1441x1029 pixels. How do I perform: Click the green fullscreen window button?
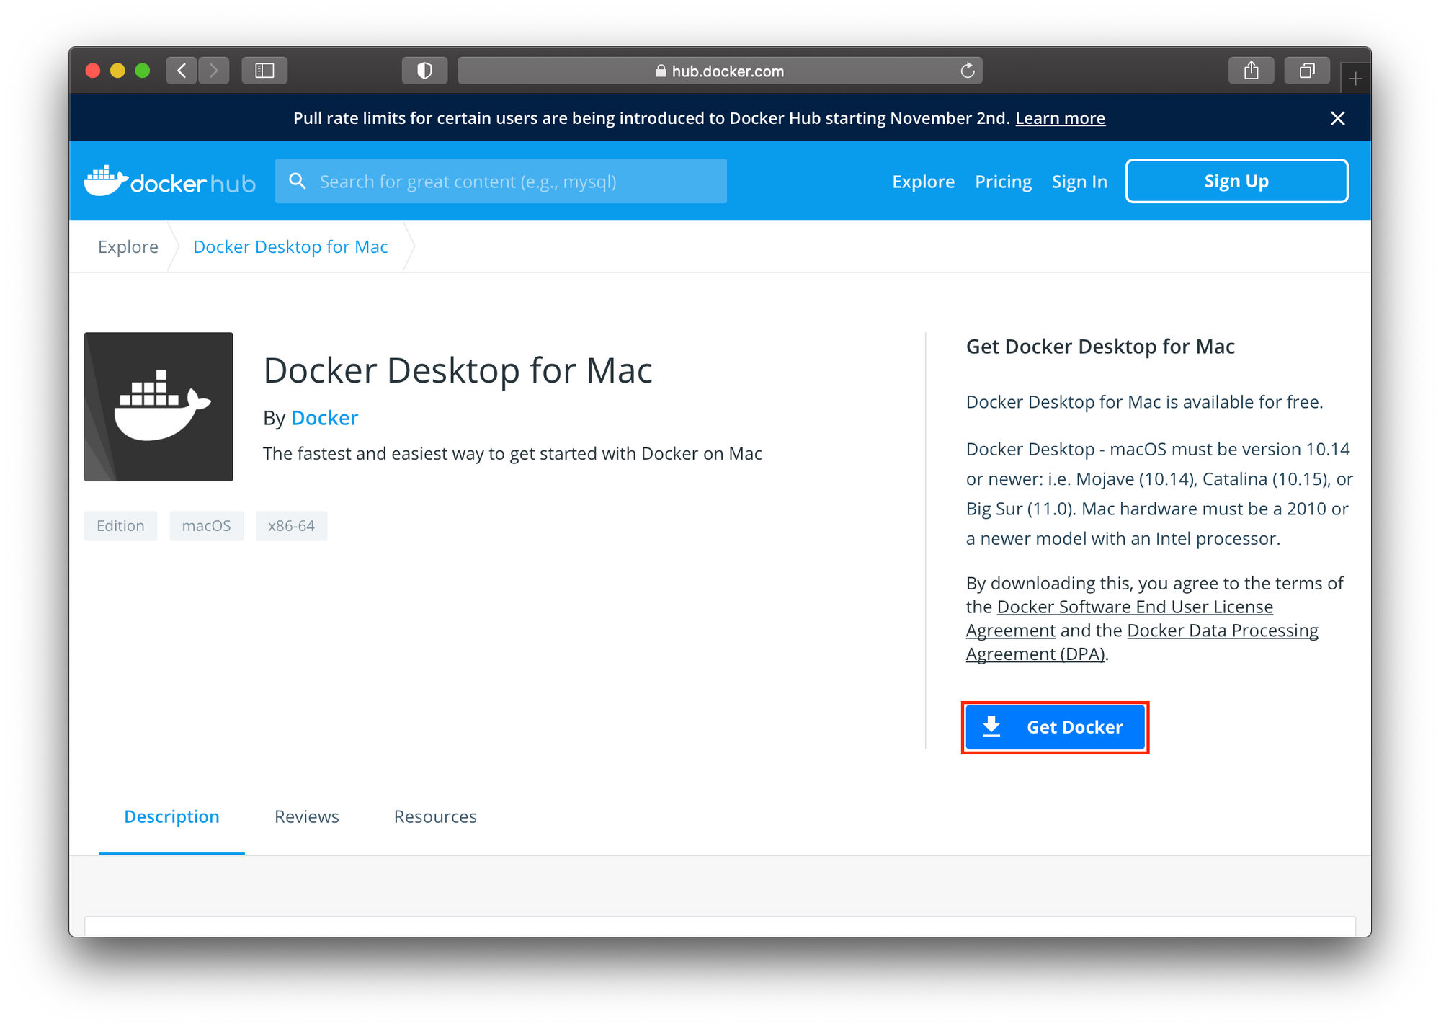click(143, 71)
